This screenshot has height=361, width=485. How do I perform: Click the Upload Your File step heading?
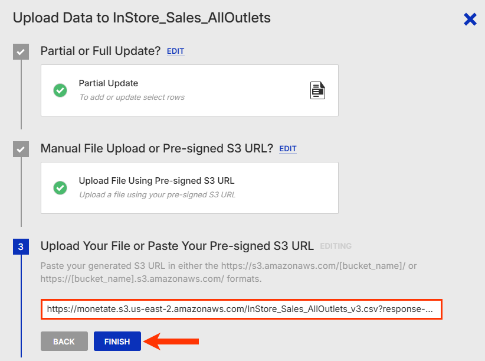(x=176, y=246)
